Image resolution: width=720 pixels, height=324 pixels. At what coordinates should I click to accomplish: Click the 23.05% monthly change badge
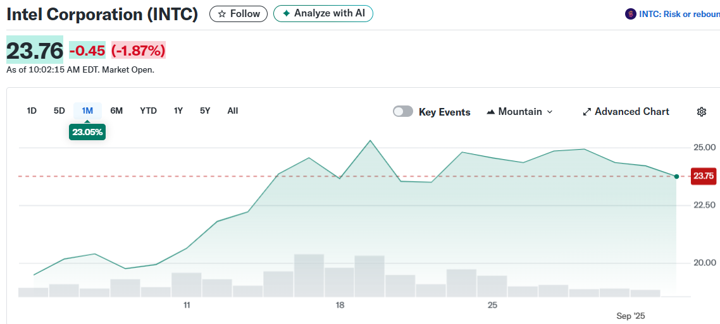87,133
